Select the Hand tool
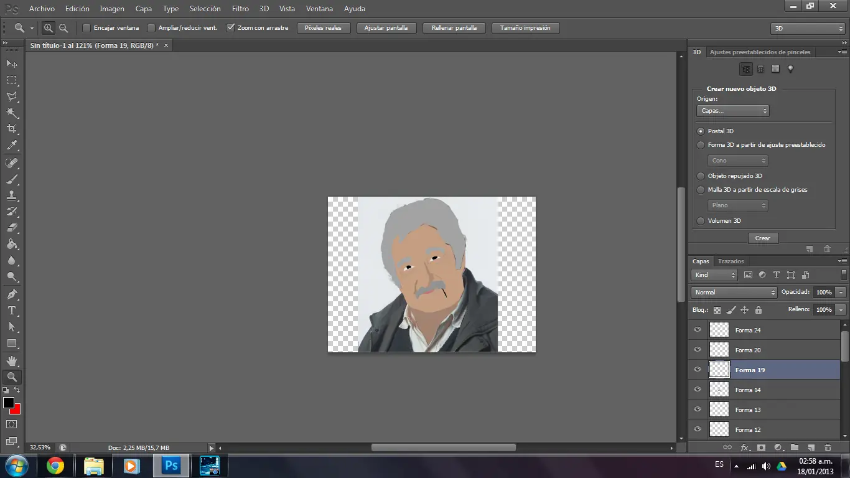This screenshot has height=478, width=850. click(x=12, y=360)
